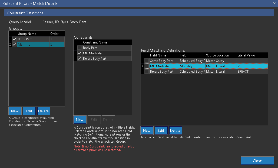Uncheck the MG Modality constraint checkbox
Image resolution: width=278 pixels, height=168 pixels.
[x=79, y=53]
